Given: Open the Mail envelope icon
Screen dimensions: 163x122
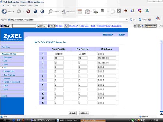Looking at the screenshot, I should pos(87,12).
